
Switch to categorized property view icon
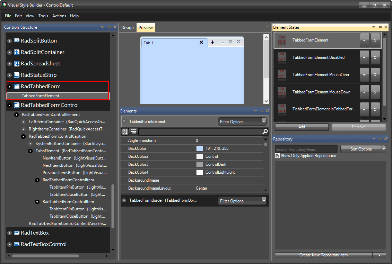[x=133, y=131]
